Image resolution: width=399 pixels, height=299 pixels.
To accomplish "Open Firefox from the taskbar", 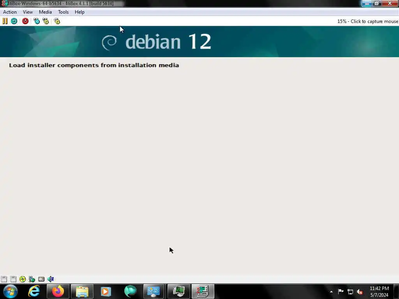I will click(58, 291).
